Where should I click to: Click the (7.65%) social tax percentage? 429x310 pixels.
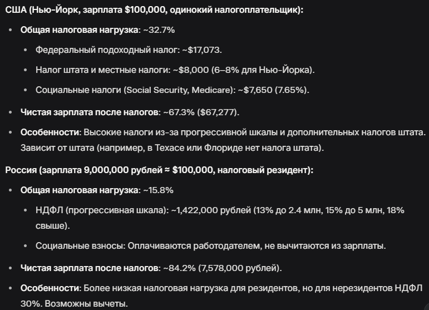point(292,90)
